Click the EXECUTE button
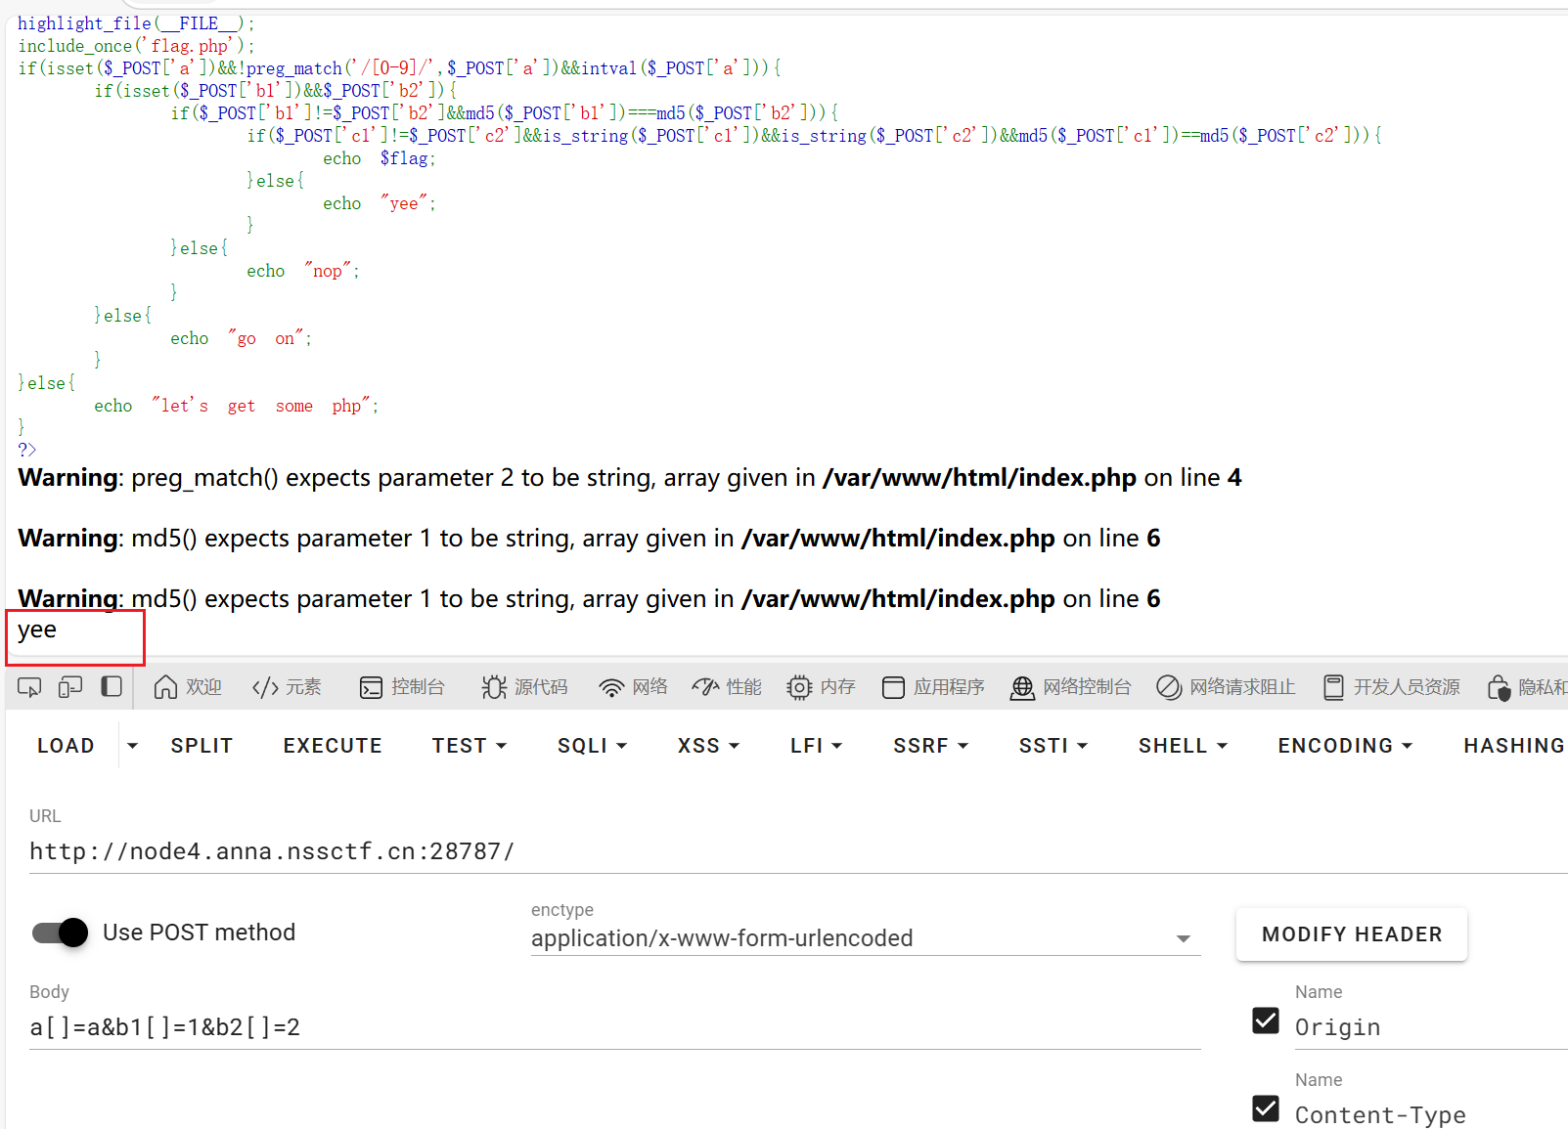The height and width of the screenshot is (1129, 1568). [x=333, y=746]
